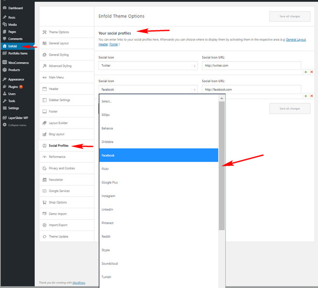Viewport: 318px width, 288px height.
Task: Add row after Facebook with green plus
Action: click(x=305, y=96)
